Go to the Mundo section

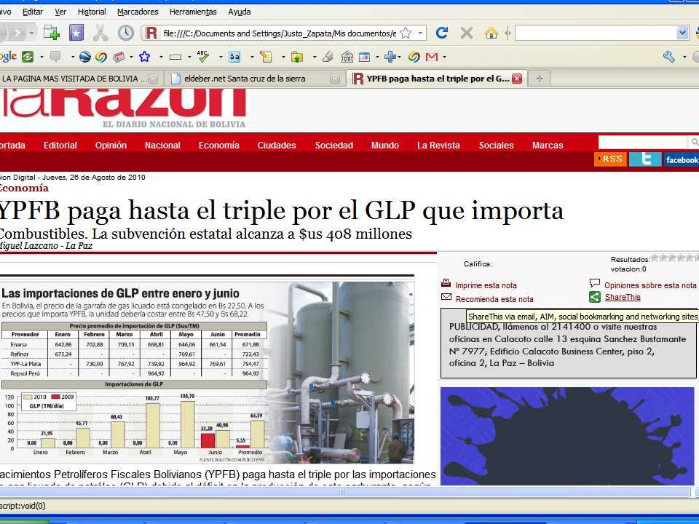coord(384,146)
